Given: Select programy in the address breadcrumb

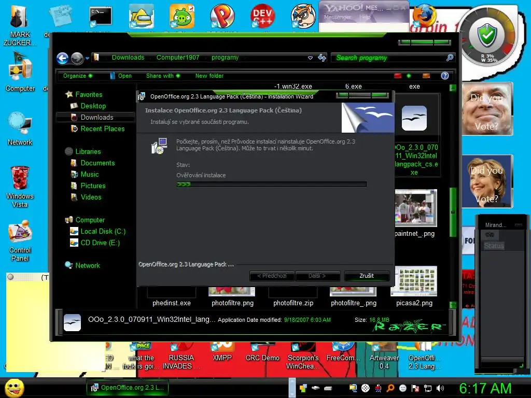Looking at the screenshot, I should 225,58.
